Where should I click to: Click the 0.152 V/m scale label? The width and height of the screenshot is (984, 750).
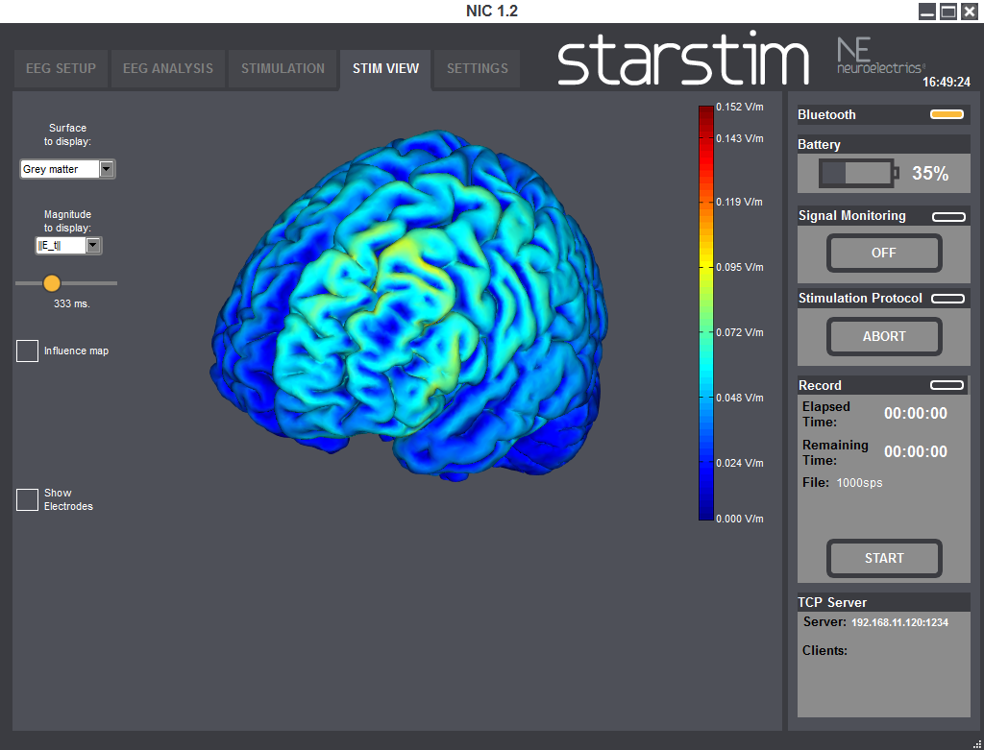(739, 108)
